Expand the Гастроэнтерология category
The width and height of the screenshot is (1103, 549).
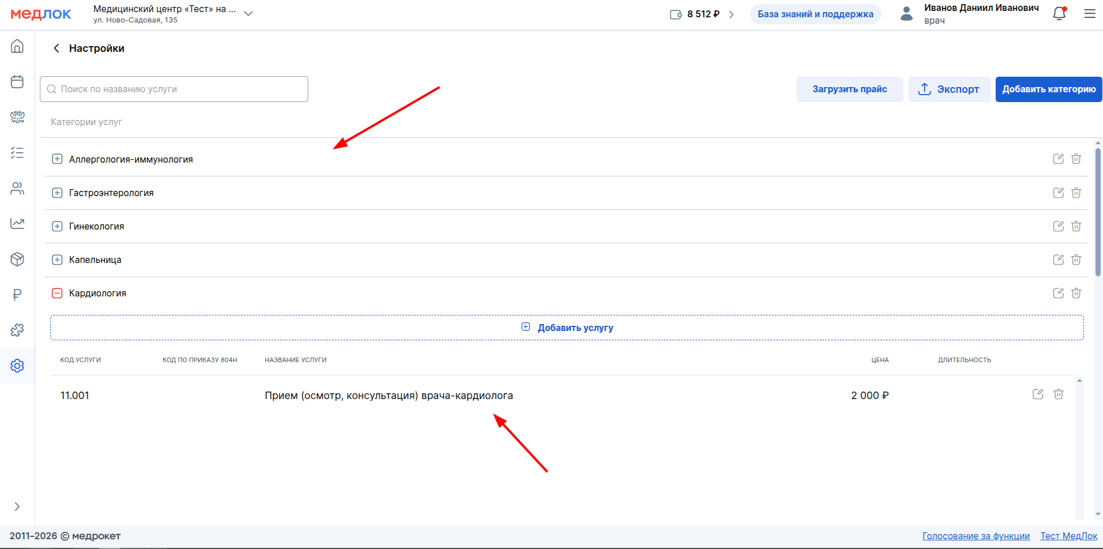point(57,193)
